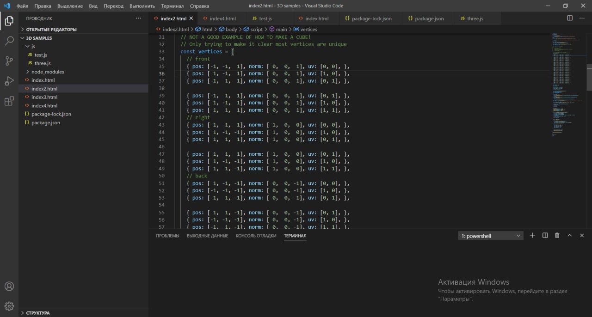The height and width of the screenshot is (317, 592).
Task: Split the editor to the right
Action: pos(570,18)
